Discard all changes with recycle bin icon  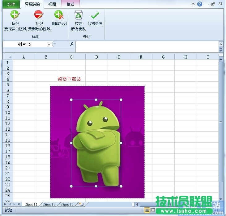(79, 15)
